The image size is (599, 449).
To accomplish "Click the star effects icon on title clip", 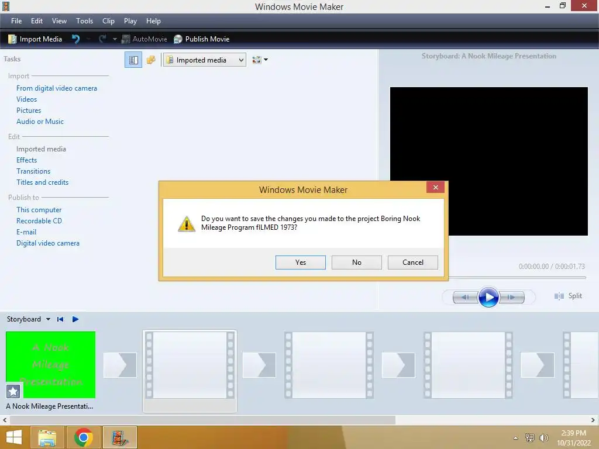I will pyautogui.click(x=13, y=391).
